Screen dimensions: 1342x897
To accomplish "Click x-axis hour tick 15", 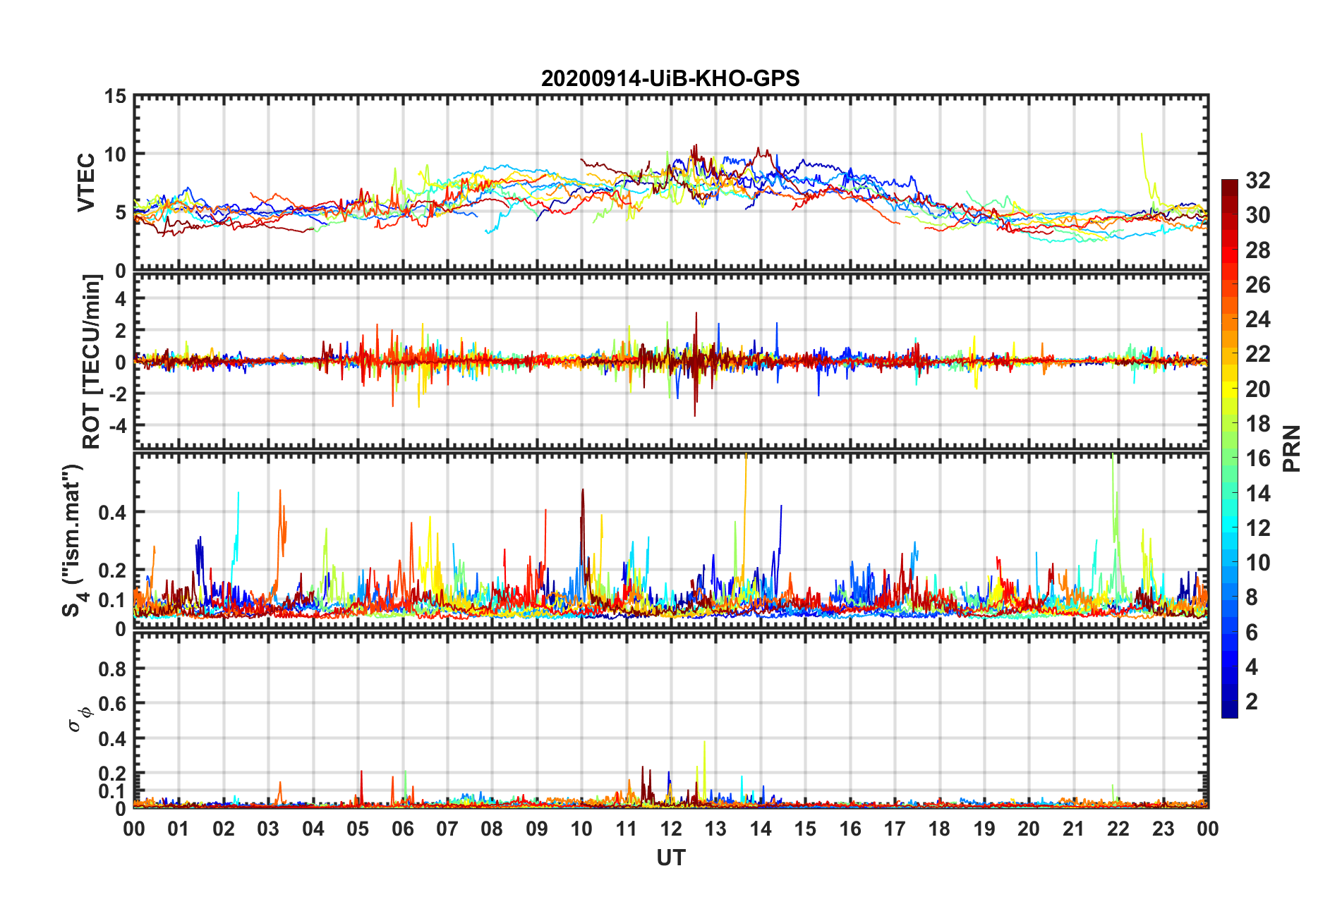I will coord(805,829).
